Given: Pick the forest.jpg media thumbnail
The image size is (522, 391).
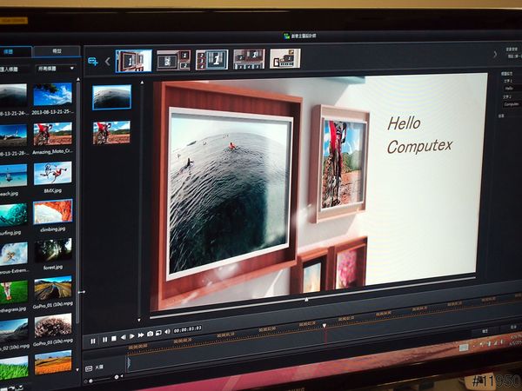Looking at the screenshot, I should [x=53, y=250].
